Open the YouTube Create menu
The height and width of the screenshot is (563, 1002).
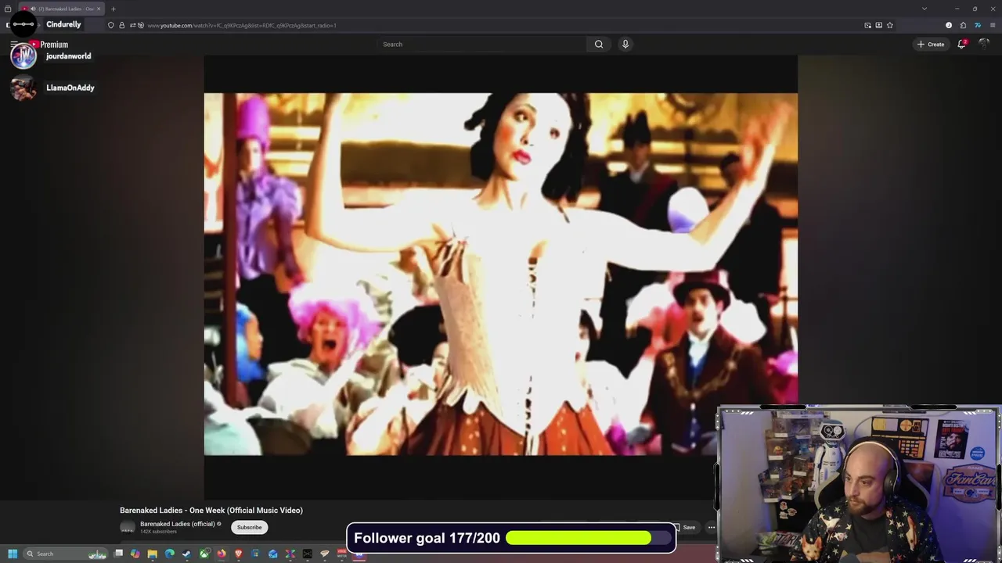[931, 45]
